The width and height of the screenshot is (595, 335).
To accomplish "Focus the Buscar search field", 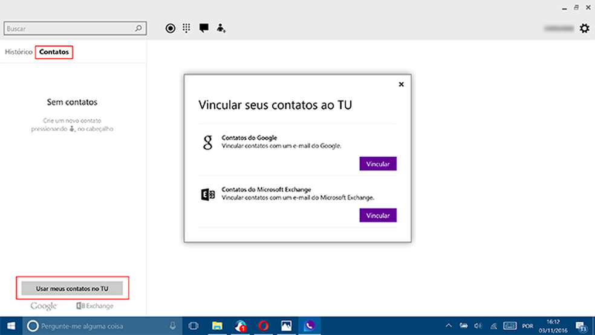I will point(75,28).
